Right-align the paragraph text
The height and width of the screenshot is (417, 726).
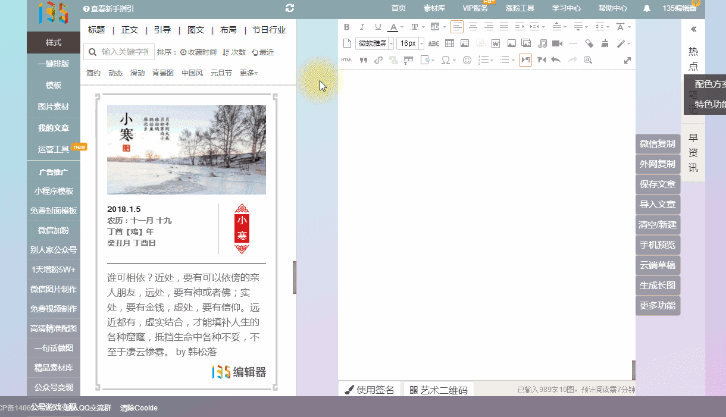click(x=488, y=27)
